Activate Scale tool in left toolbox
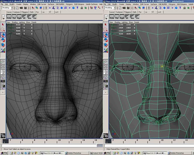 (x=3, y=45)
